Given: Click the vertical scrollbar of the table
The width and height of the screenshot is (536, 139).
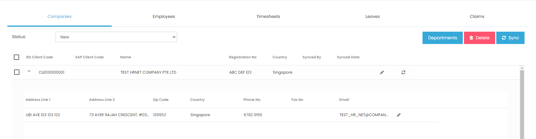Looking at the screenshot, I should 522,103.
